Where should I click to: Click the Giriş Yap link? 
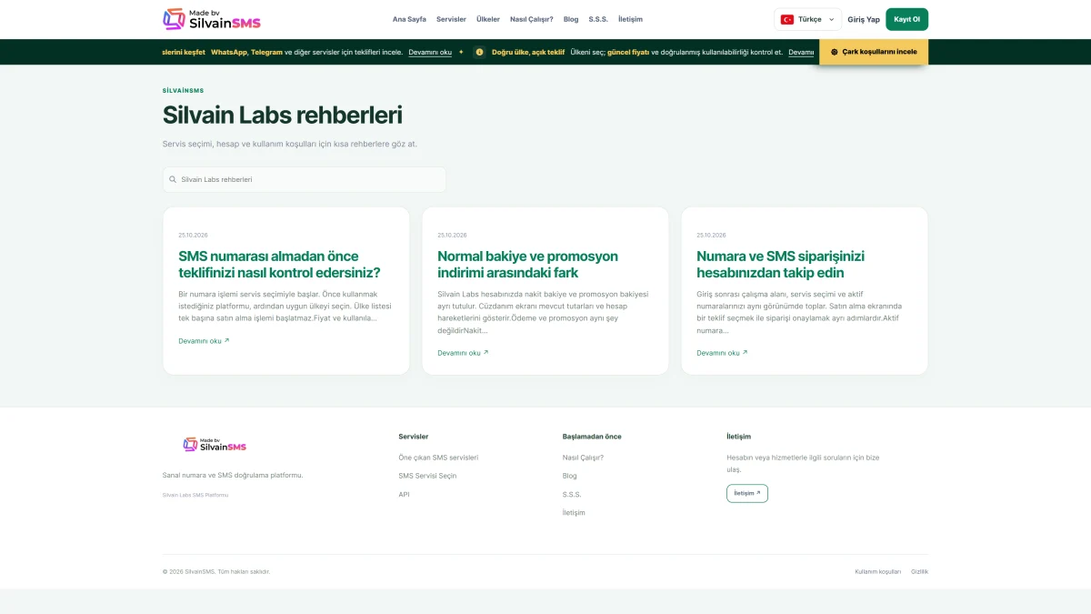point(864,19)
